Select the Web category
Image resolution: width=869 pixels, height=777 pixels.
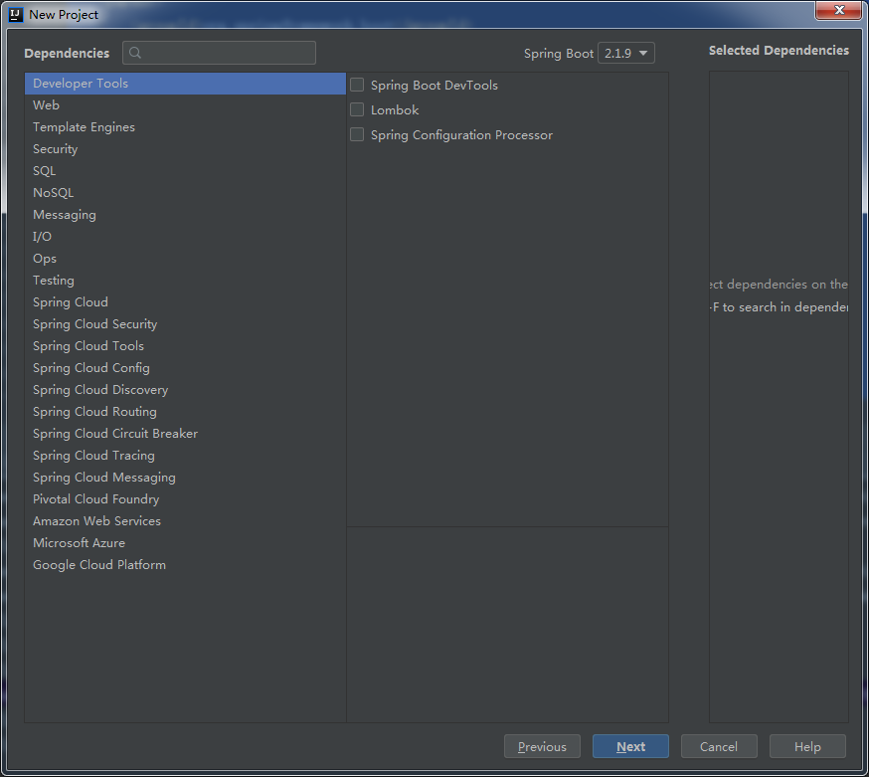tap(185, 104)
